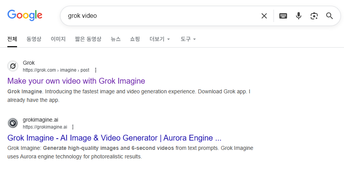This screenshot has width=344, height=170.
Task: Expand the 더보기 dropdown menu
Action: coord(160,39)
